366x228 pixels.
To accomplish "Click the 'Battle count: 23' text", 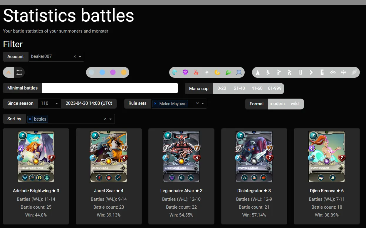I will 109,207.
